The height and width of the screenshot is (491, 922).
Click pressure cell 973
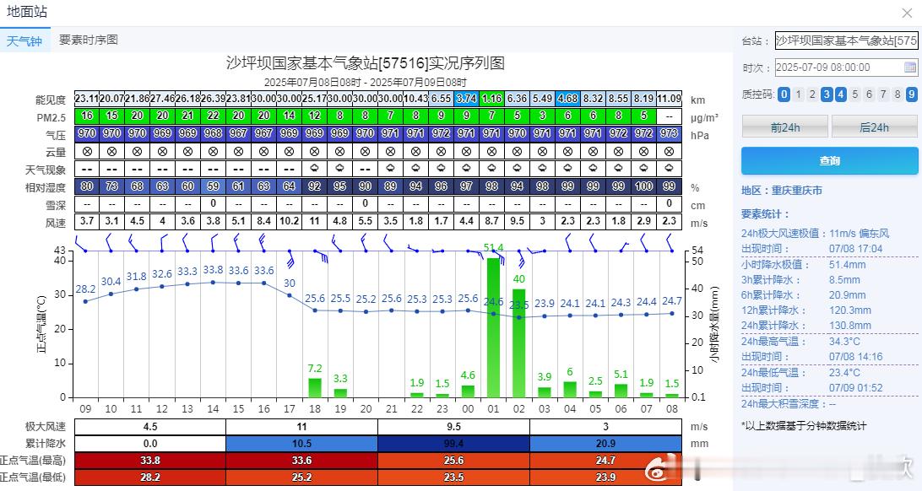click(x=670, y=133)
